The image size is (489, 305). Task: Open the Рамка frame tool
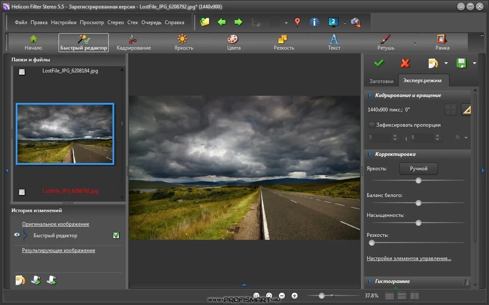pyautogui.click(x=442, y=43)
